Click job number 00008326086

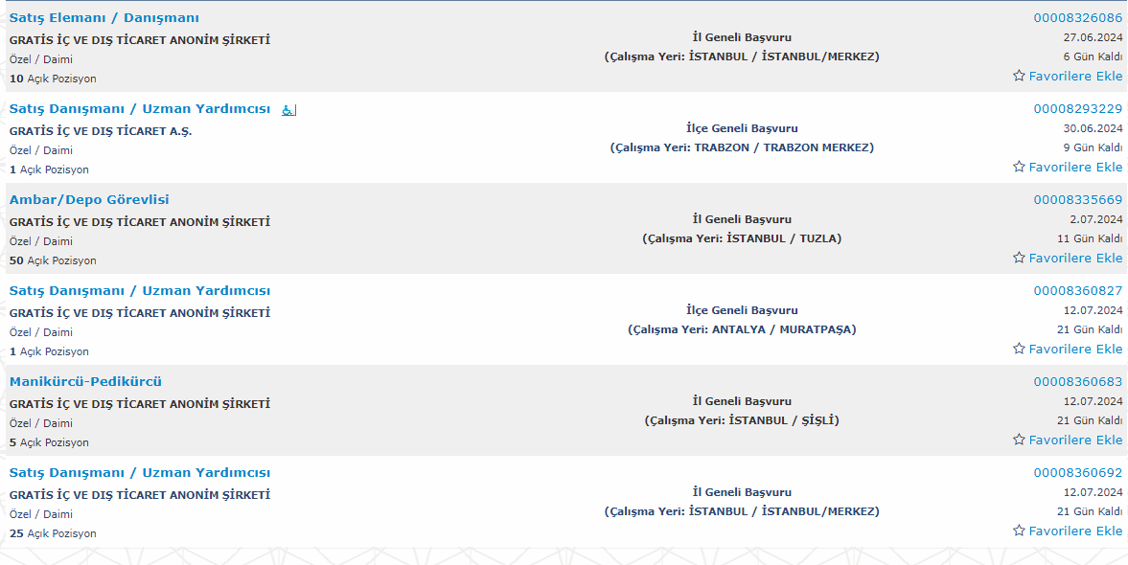(x=1077, y=18)
